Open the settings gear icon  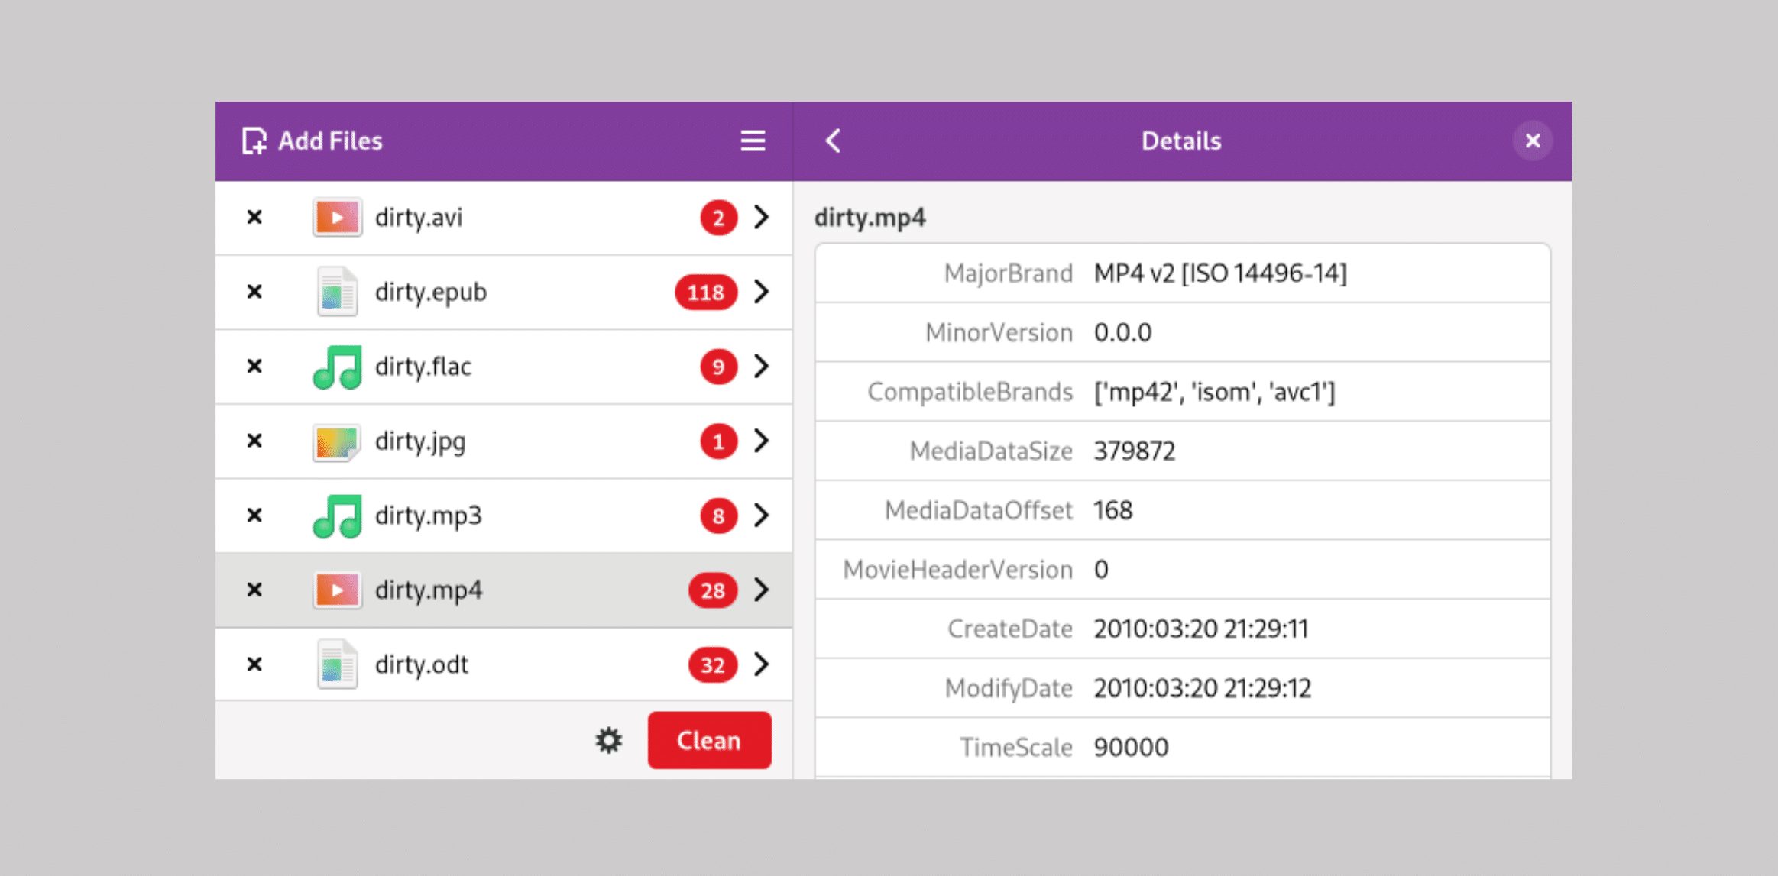click(609, 740)
